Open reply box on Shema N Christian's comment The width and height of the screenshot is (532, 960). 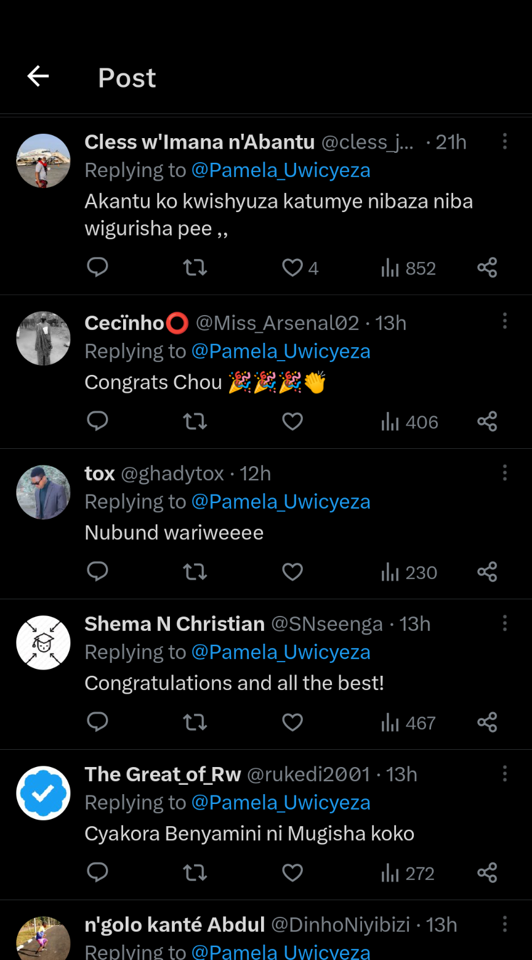pyautogui.click(x=97, y=723)
